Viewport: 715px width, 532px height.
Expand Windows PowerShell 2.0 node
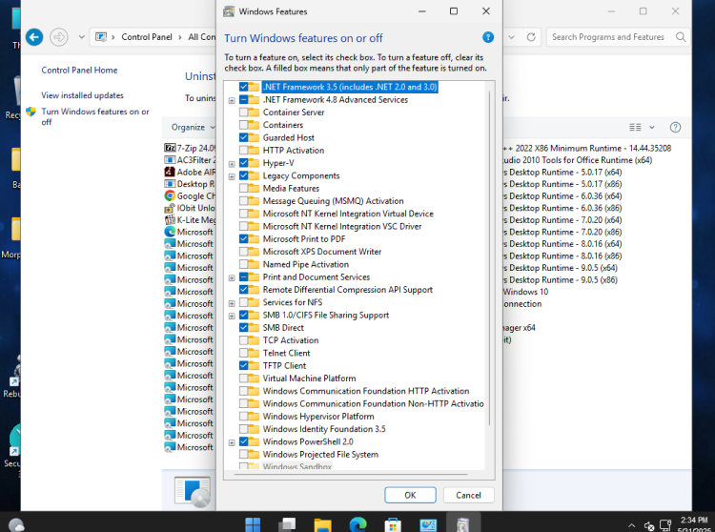pos(232,442)
